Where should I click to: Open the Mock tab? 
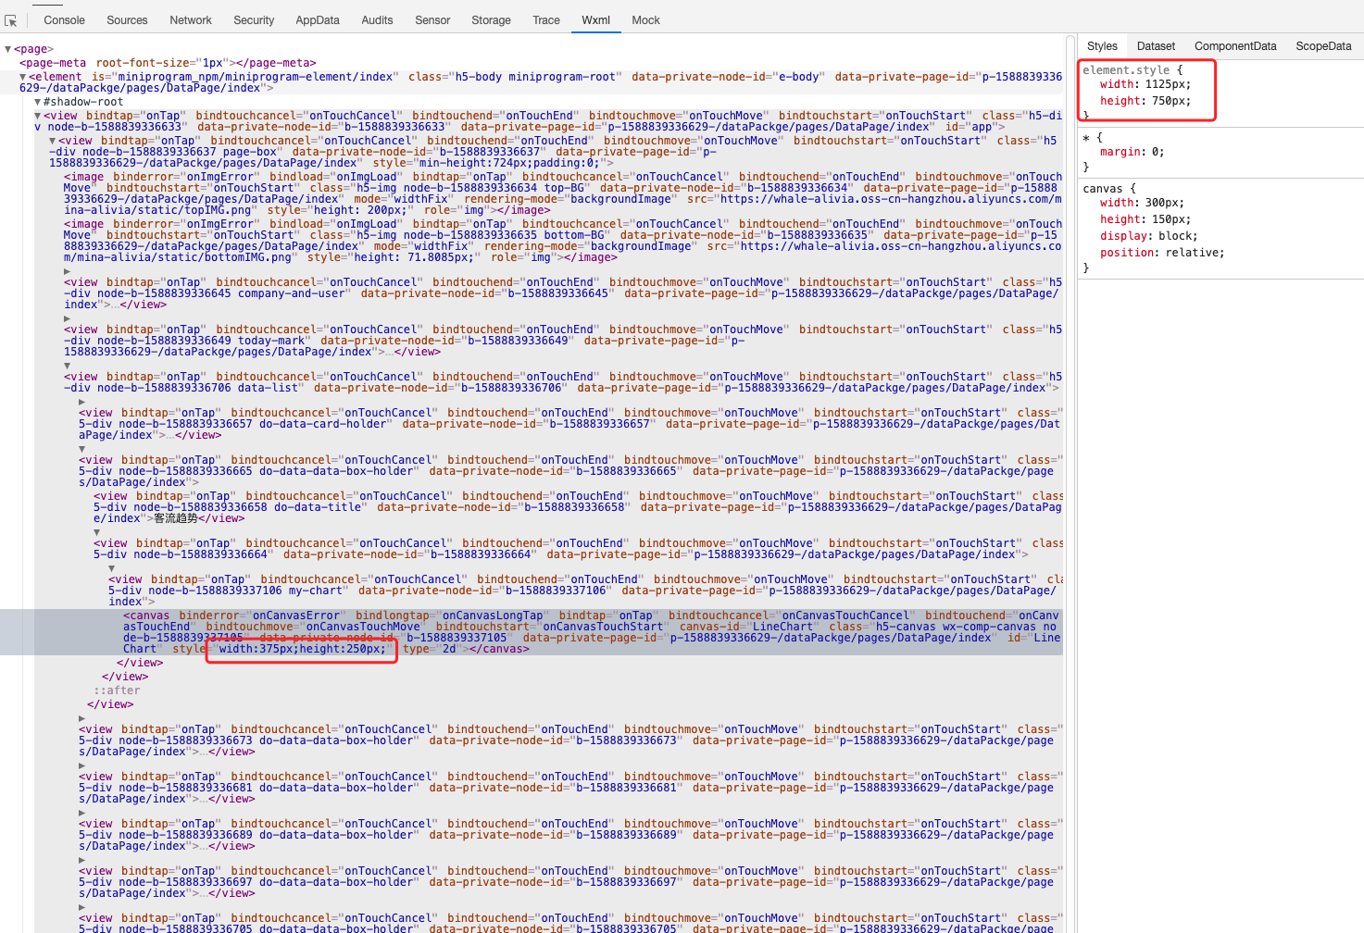645,19
